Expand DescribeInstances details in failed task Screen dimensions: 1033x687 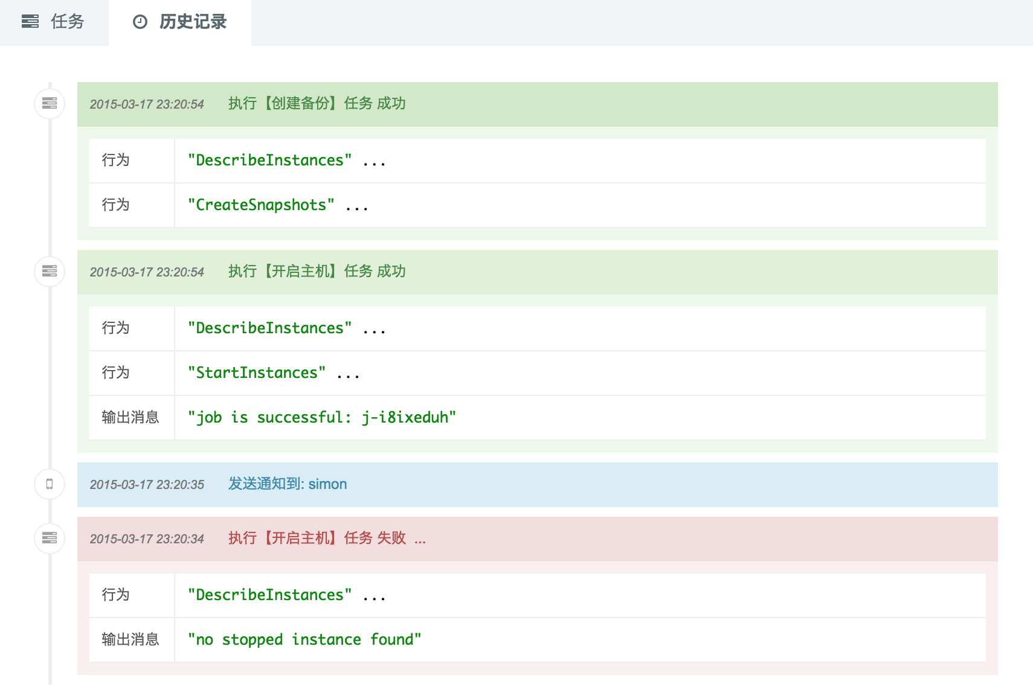pos(374,596)
